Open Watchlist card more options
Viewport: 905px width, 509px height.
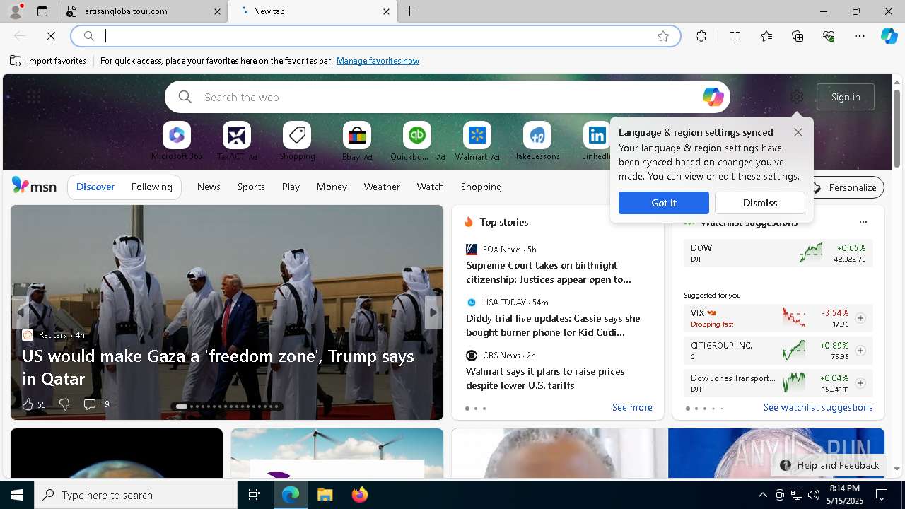[x=863, y=222]
